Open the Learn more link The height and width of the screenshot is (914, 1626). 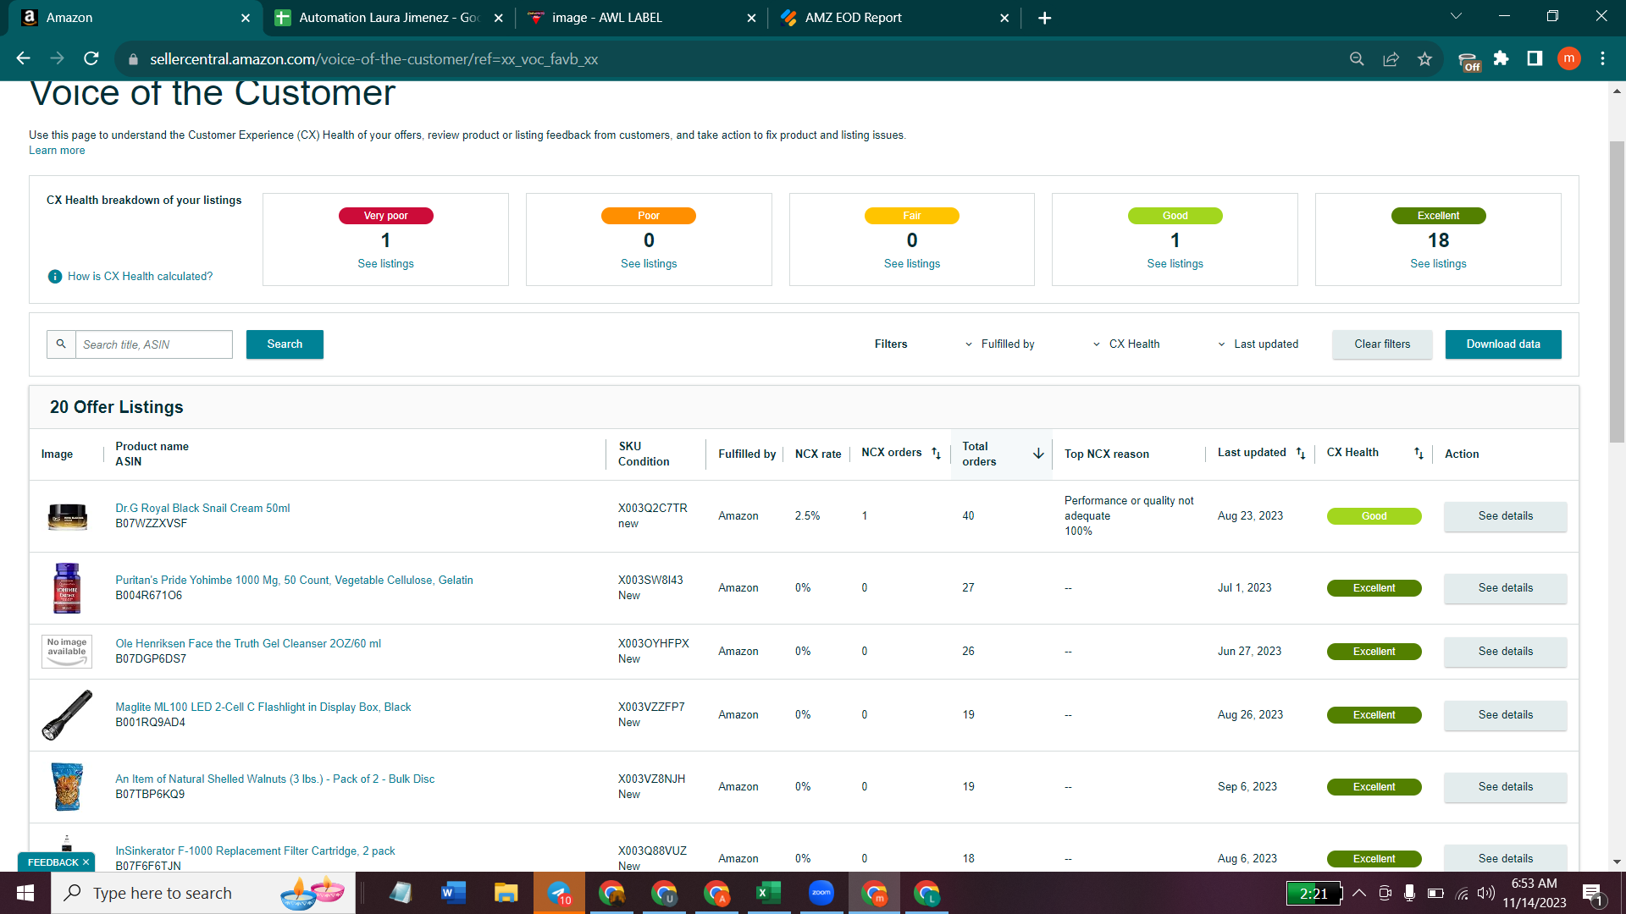57,151
